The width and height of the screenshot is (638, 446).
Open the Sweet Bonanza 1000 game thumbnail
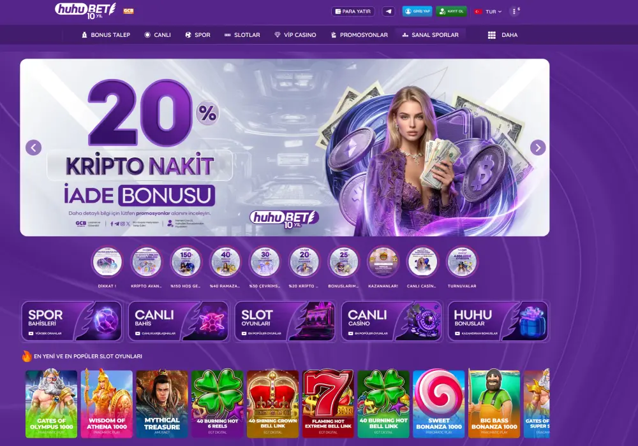[x=439, y=403]
